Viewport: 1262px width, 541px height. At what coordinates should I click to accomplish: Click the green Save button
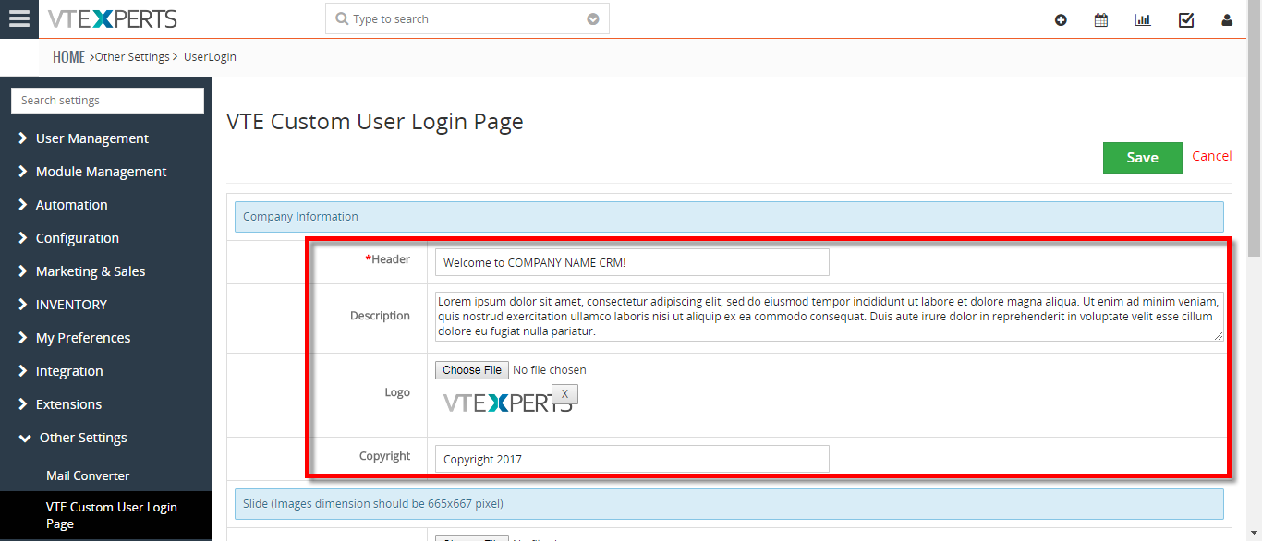click(x=1142, y=158)
